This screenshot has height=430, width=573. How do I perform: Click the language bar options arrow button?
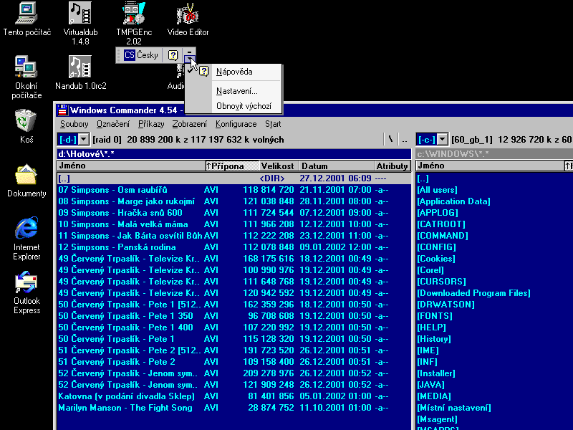coord(190,59)
